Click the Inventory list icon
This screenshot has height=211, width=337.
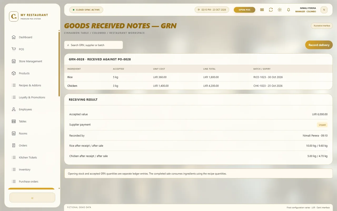(14, 170)
